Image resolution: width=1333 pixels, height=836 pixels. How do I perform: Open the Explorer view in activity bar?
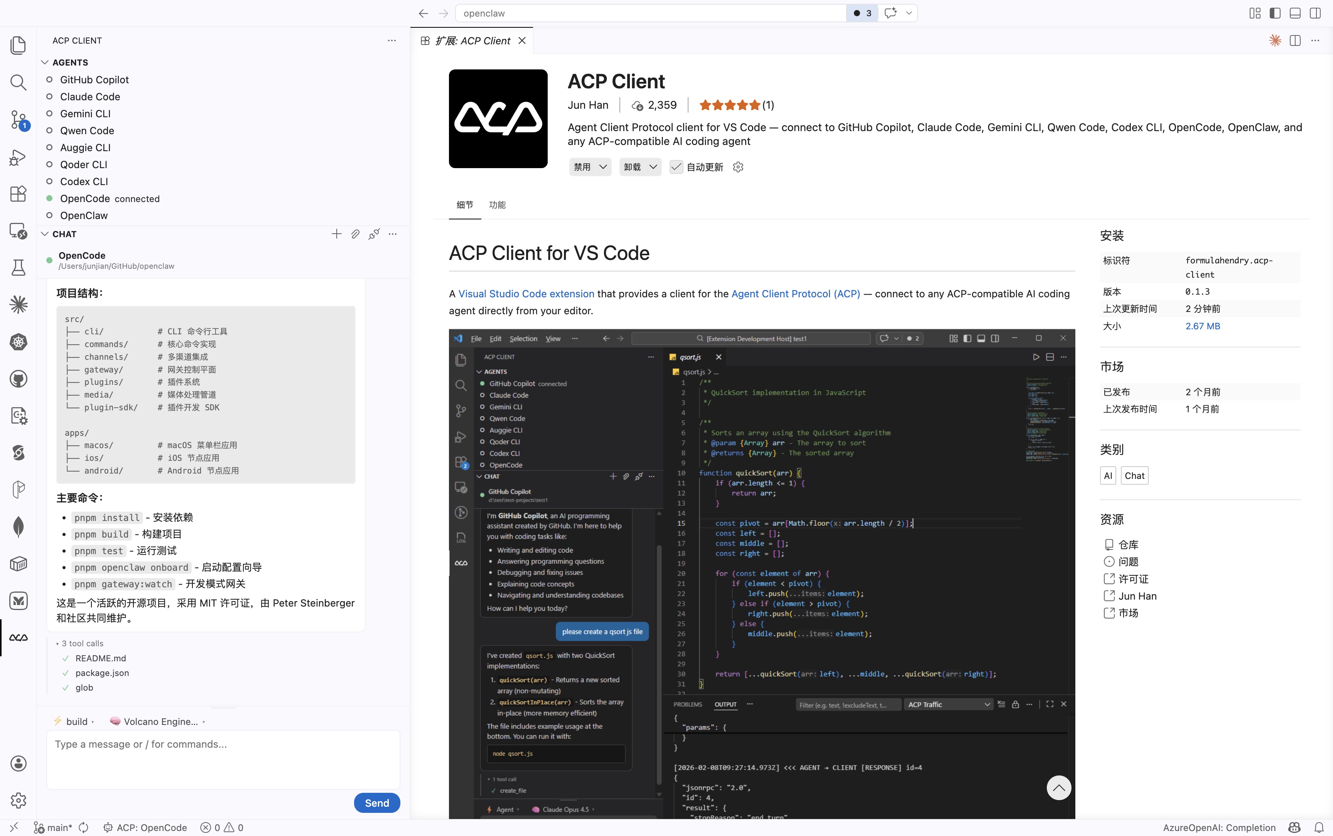click(x=18, y=46)
